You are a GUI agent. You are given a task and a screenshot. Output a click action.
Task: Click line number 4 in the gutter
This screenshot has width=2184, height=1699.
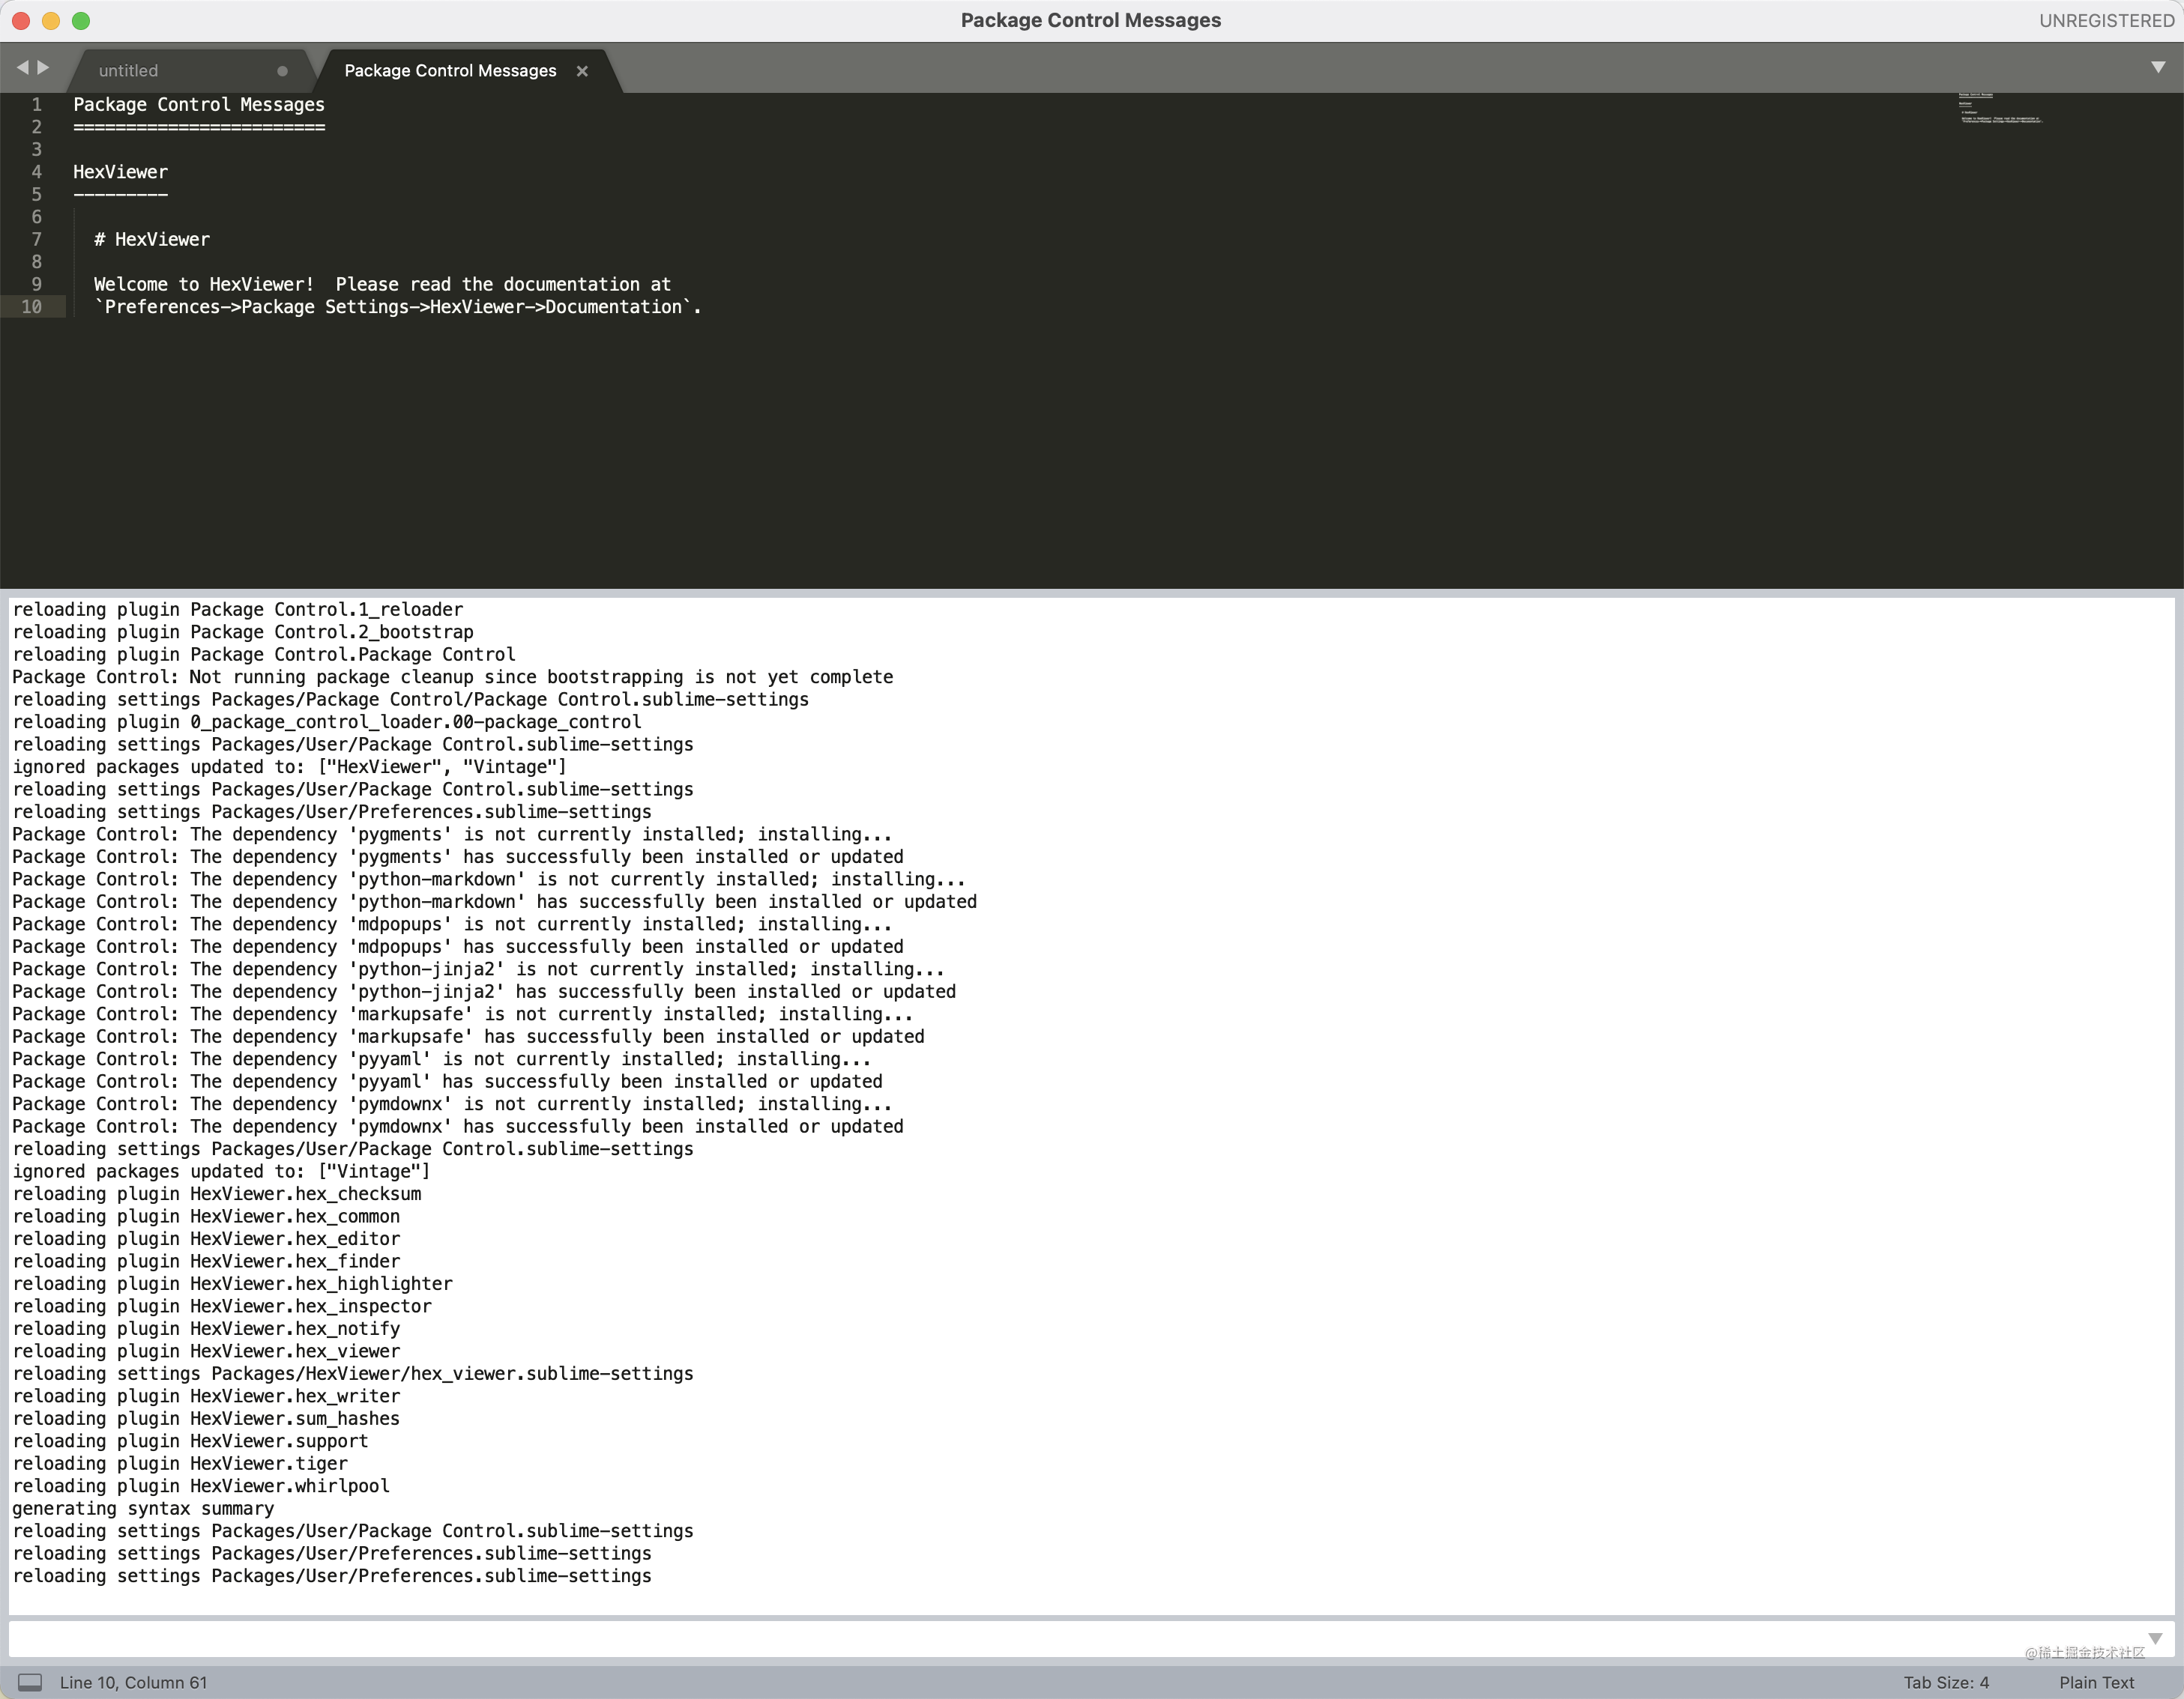coord(37,172)
